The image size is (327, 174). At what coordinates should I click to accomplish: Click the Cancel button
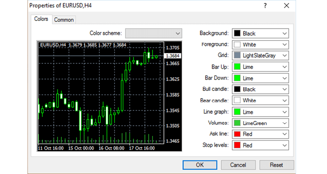[x=238, y=165]
